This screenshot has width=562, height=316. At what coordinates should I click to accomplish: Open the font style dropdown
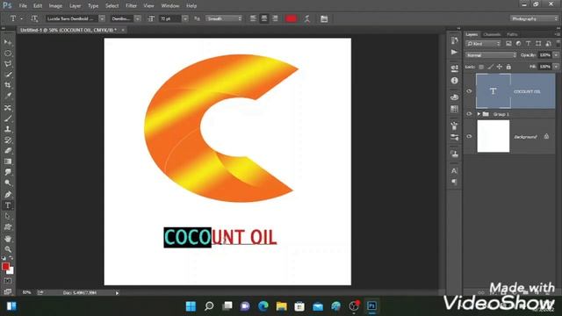click(x=138, y=18)
